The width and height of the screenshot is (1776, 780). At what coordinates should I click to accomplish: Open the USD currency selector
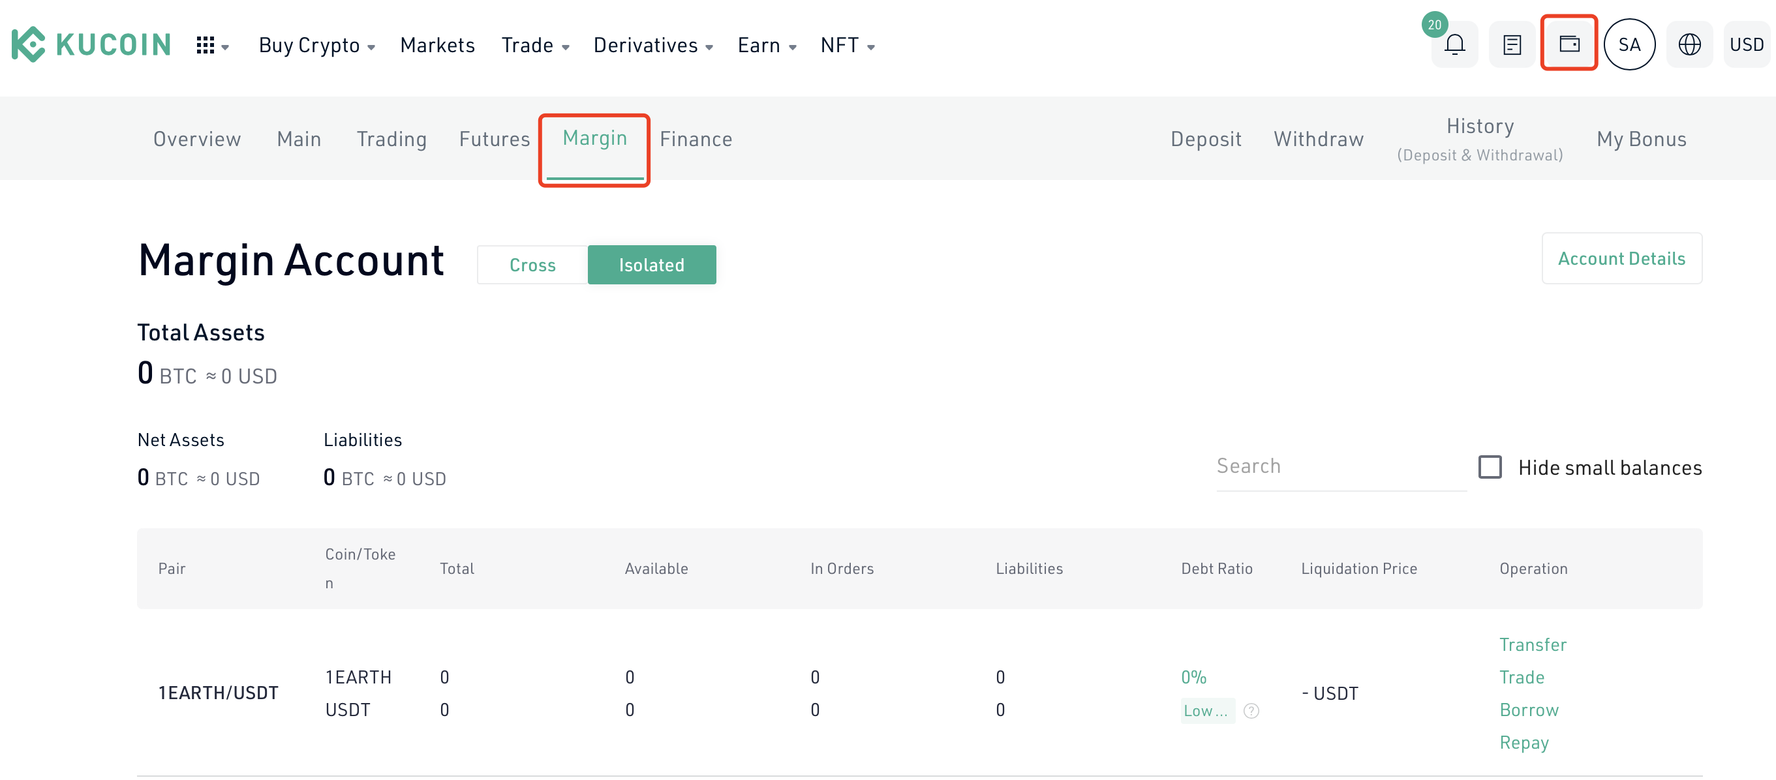point(1747,45)
